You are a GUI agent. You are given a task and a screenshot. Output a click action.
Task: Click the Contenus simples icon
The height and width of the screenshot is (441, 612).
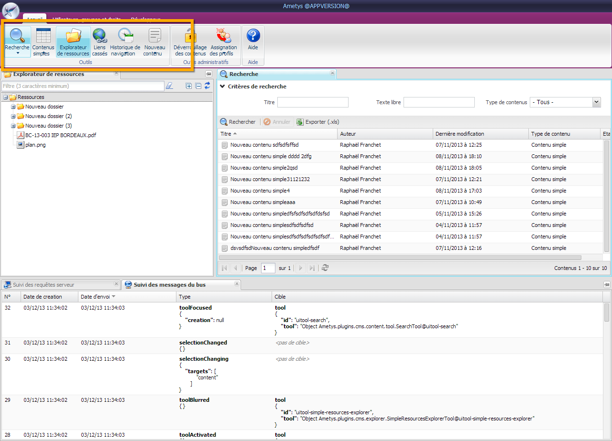44,37
